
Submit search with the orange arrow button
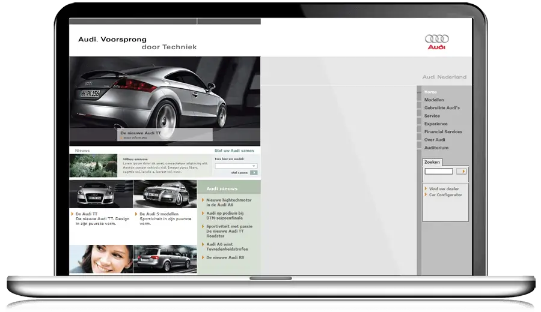click(x=461, y=171)
